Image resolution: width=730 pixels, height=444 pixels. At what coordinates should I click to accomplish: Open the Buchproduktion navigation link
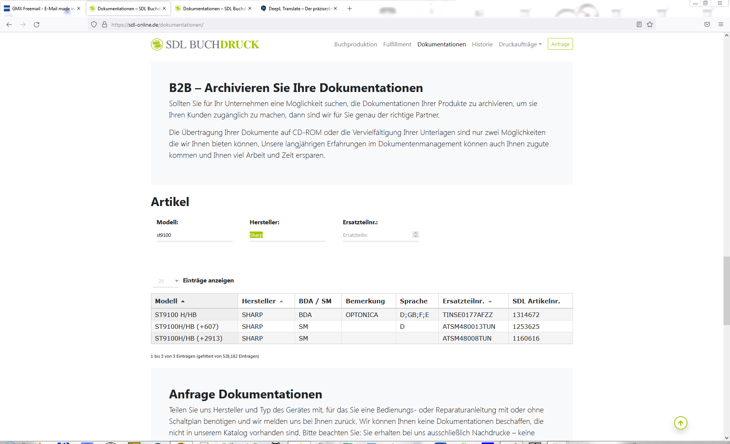pos(355,44)
